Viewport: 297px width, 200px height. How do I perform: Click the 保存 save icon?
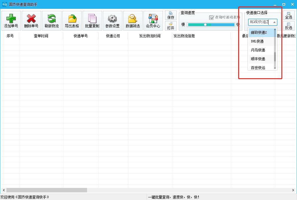(171, 15)
